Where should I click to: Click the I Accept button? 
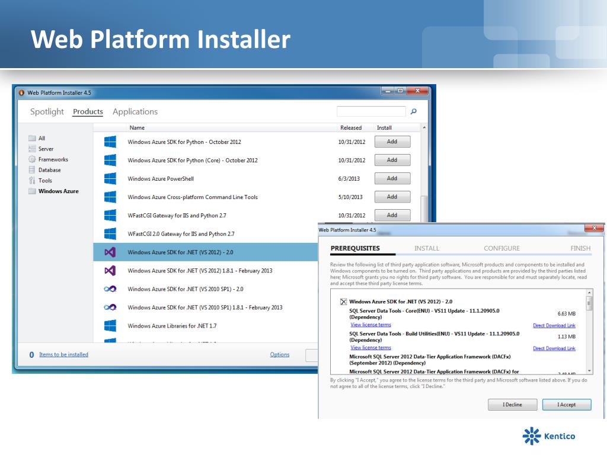(x=566, y=405)
